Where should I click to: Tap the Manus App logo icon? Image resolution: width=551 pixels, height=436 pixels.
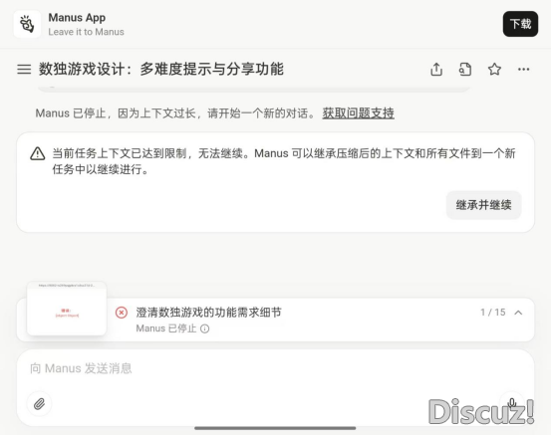[x=27, y=24]
